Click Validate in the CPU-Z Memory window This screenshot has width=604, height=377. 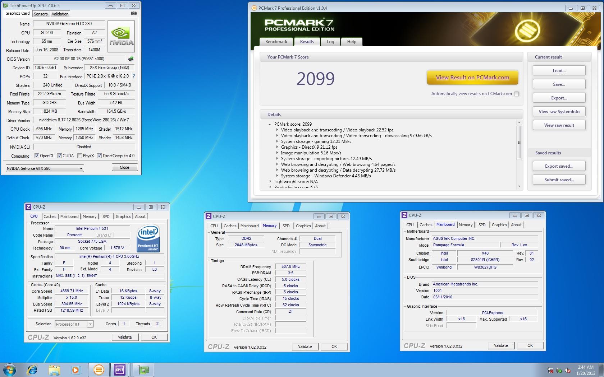tap(305, 346)
